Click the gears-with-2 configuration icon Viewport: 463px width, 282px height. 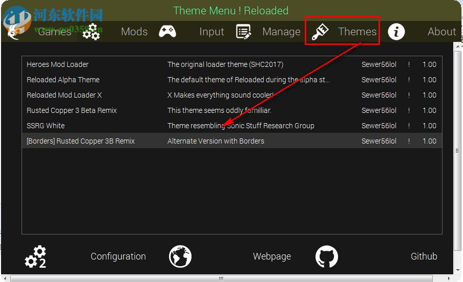point(35,256)
